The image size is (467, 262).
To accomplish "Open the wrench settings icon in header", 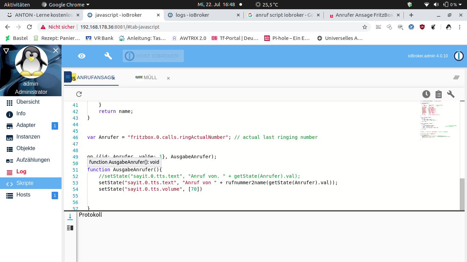I will [x=108, y=56].
